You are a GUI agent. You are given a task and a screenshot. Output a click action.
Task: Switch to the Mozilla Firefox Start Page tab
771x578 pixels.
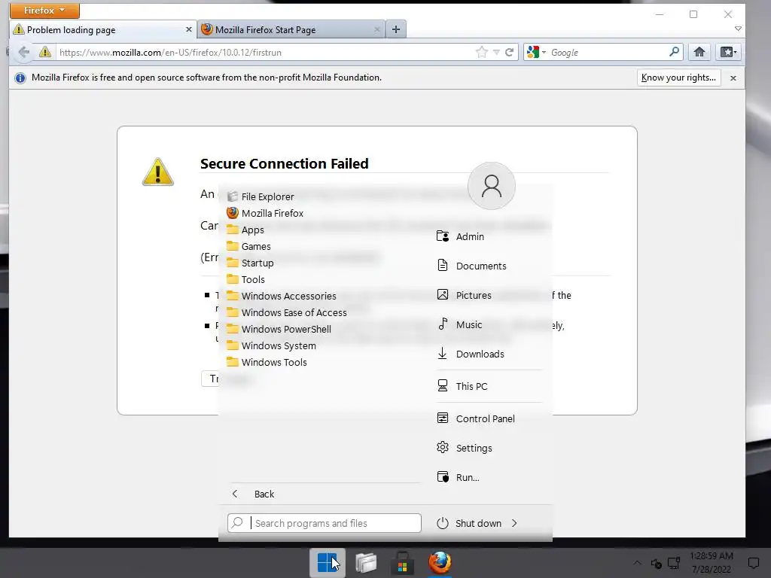(291, 30)
